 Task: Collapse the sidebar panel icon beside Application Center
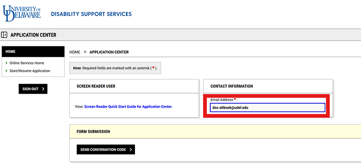pyautogui.click(x=4, y=35)
